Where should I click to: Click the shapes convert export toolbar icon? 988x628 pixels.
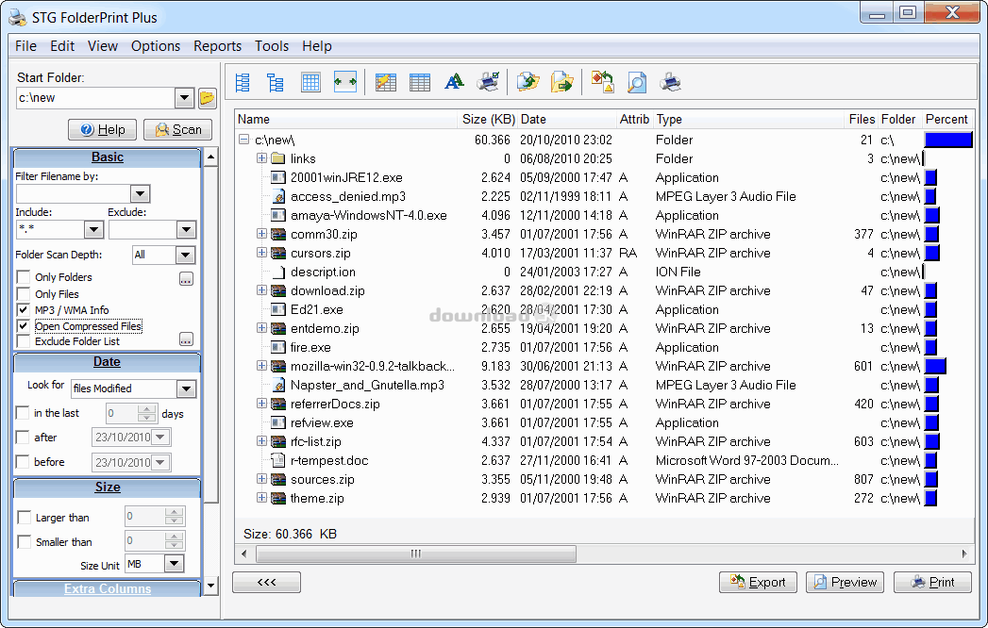(x=603, y=82)
